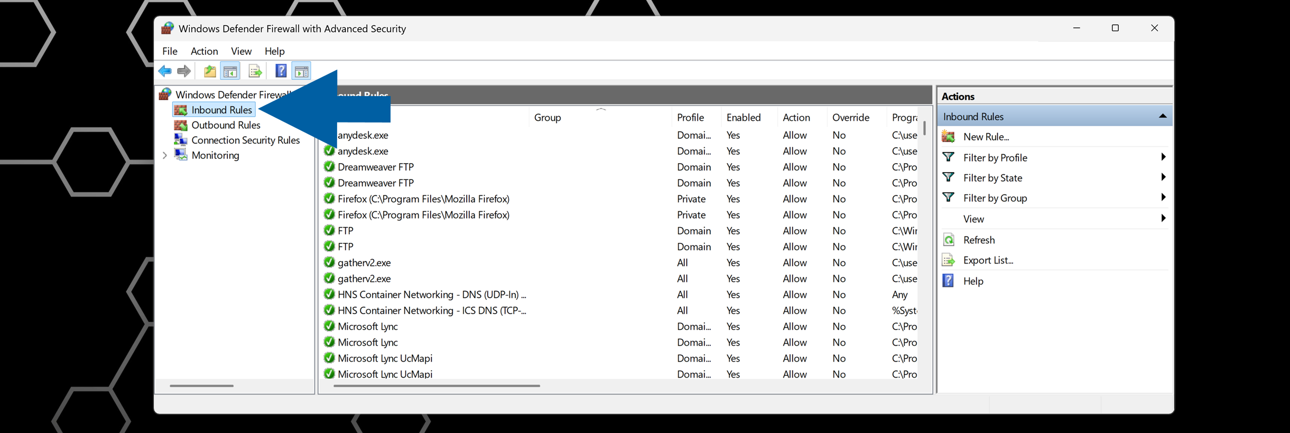This screenshot has height=433, width=1290.
Task: Click Filter by Group action
Action: pyautogui.click(x=995, y=198)
